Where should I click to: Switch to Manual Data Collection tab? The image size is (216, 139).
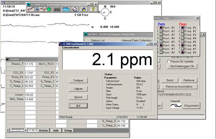click(137, 40)
